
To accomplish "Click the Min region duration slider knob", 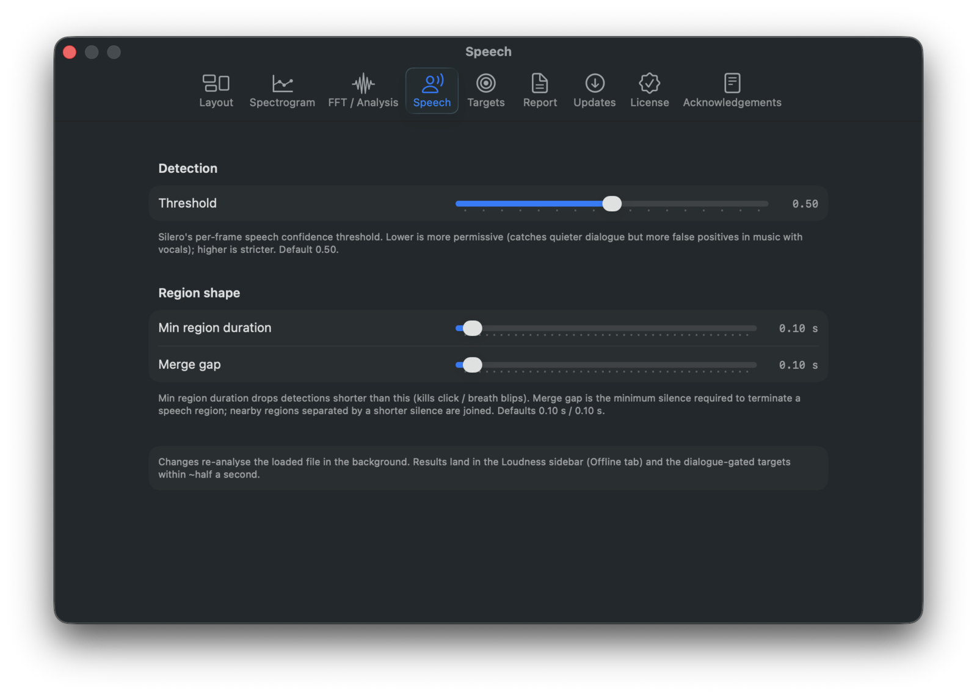I will [x=472, y=329].
